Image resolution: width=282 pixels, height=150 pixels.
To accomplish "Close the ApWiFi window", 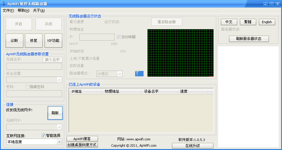I will point(277,4).
